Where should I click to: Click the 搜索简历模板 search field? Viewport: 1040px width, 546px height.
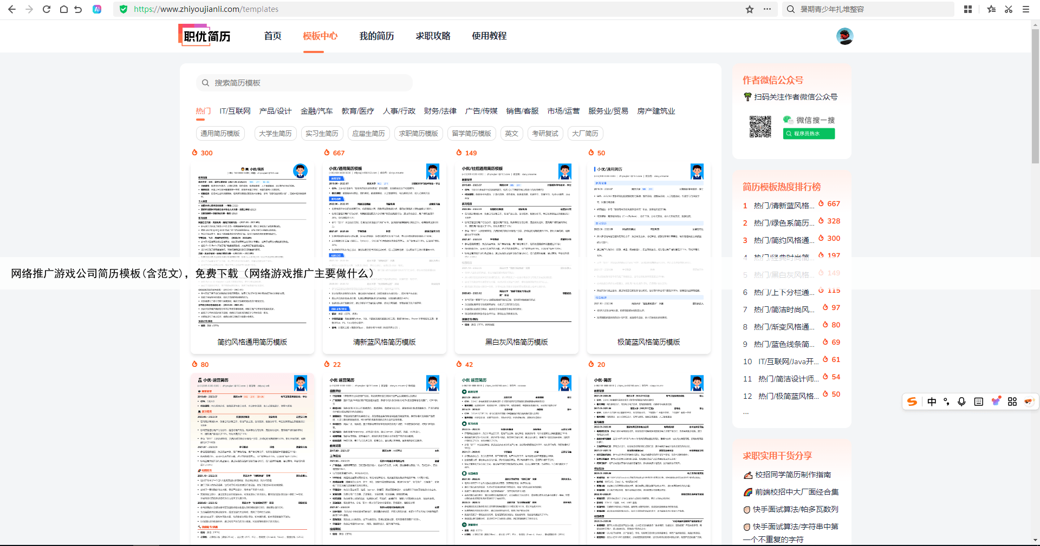(x=304, y=83)
